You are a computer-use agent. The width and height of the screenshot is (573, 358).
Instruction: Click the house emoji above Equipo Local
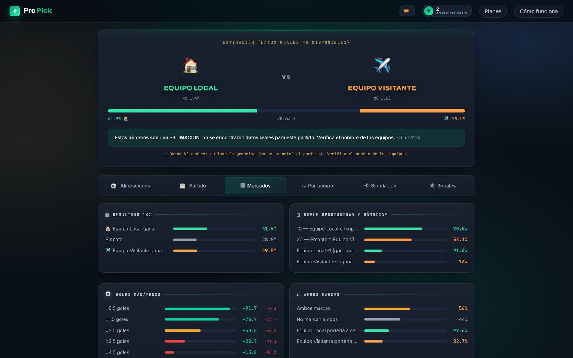pos(191,66)
